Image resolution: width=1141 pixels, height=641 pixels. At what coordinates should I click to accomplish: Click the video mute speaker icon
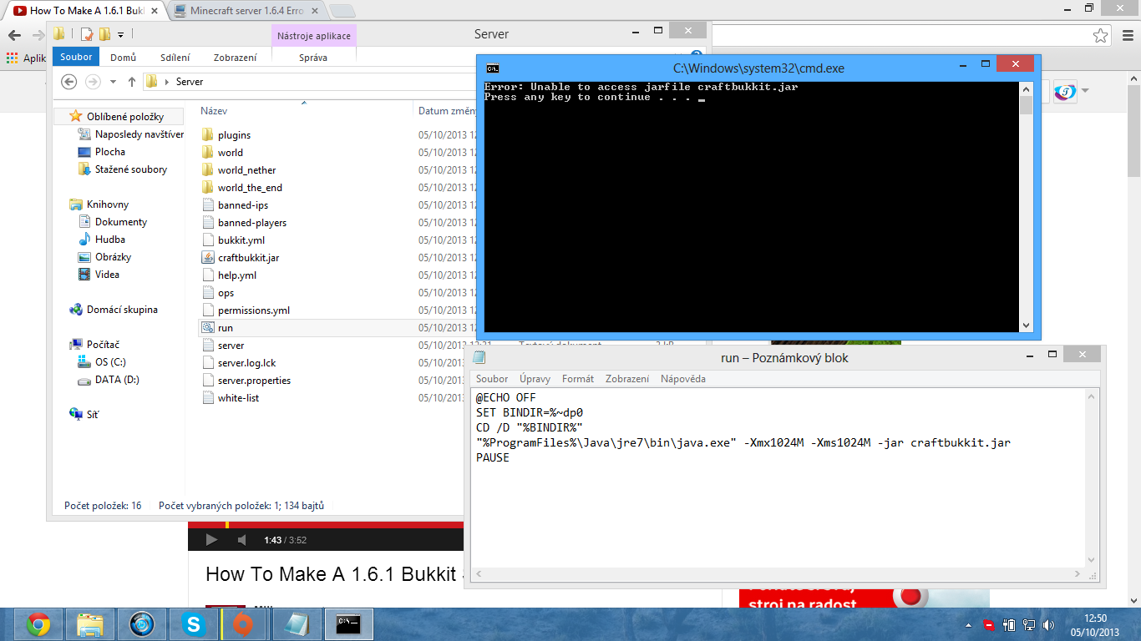tap(242, 540)
